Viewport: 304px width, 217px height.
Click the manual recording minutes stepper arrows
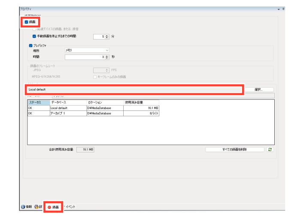click(x=107, y=37)
